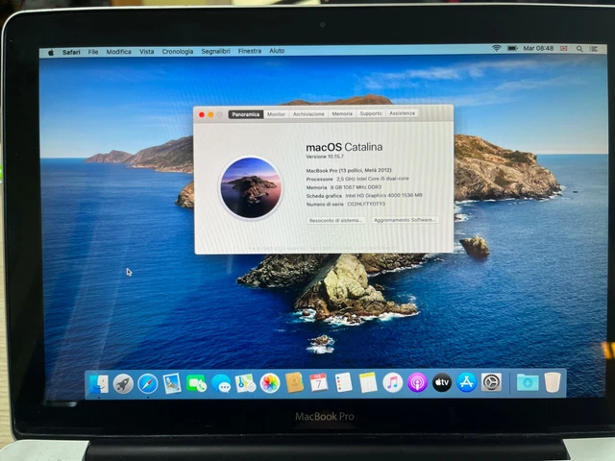Open Launchpad rocket icon in Dock

point(123,384)
